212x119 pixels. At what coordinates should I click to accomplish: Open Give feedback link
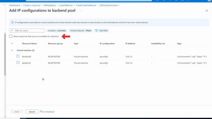pyautogui.click(x=47, y=112)
